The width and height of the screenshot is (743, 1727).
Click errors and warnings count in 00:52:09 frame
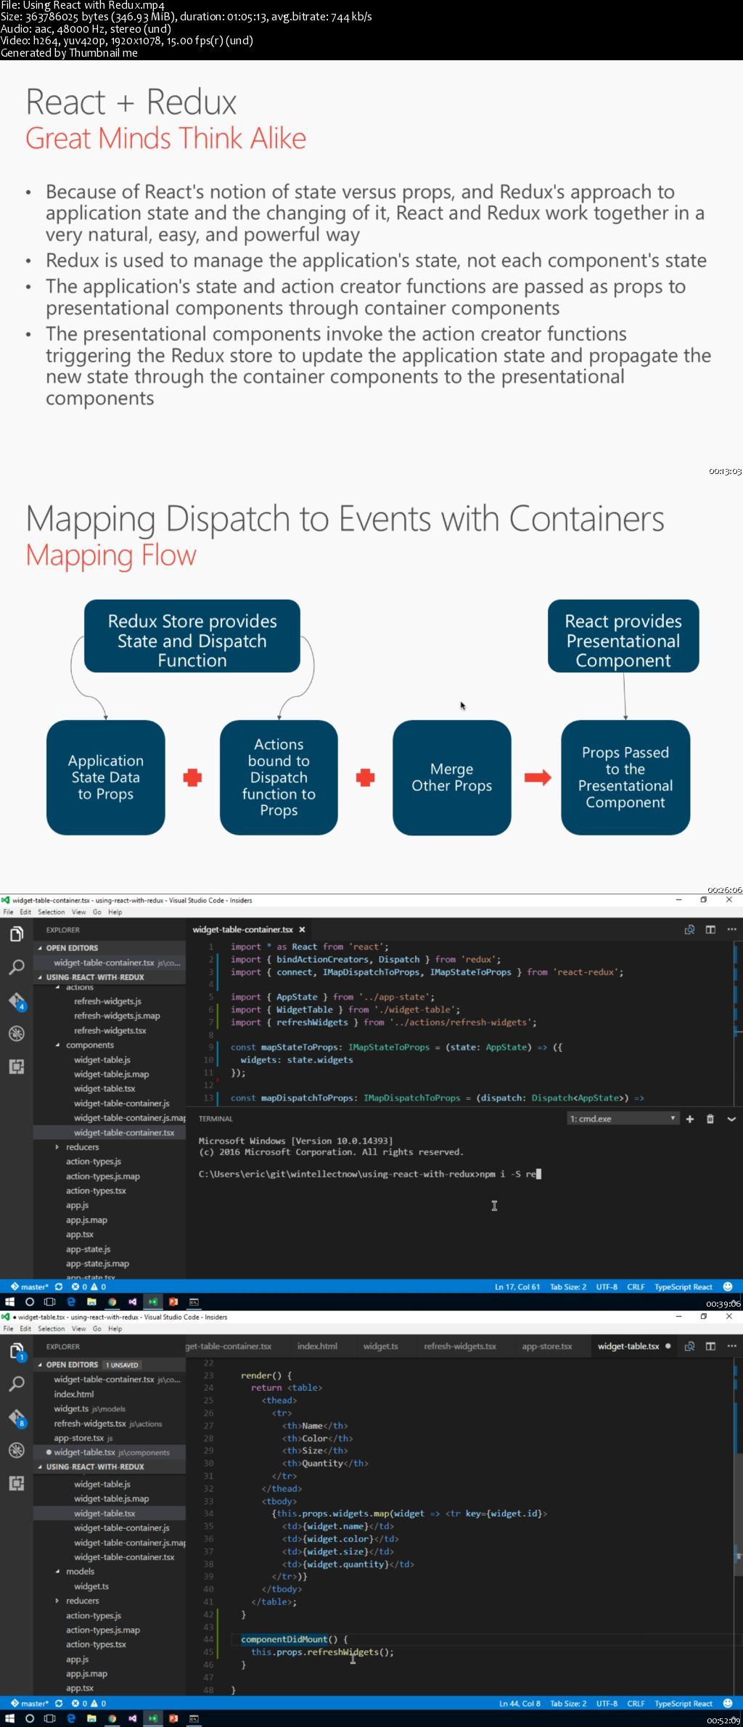pos(89,1703)
